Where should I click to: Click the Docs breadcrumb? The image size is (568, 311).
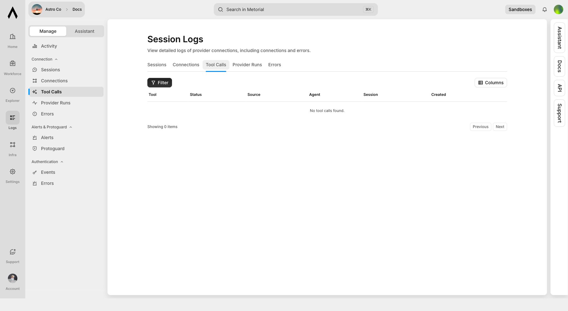77,9
